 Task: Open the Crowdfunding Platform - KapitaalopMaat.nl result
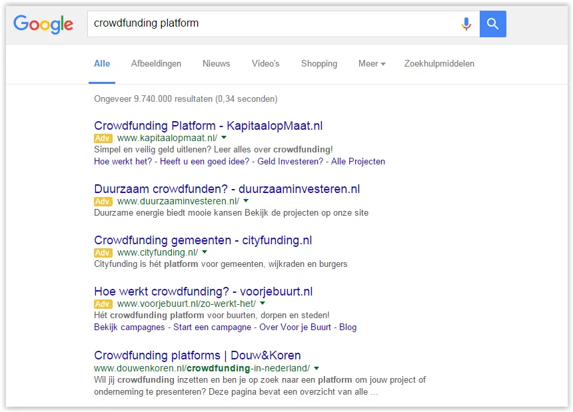point(208,126)
